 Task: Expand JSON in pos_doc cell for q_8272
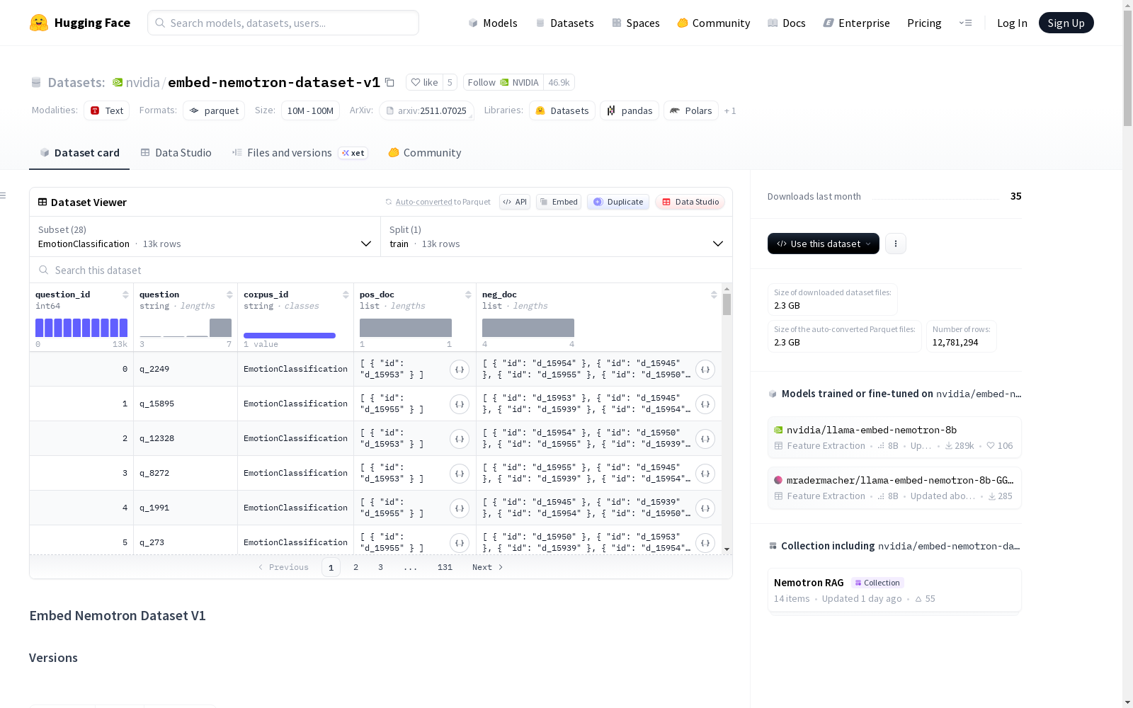tap(460, 473)
